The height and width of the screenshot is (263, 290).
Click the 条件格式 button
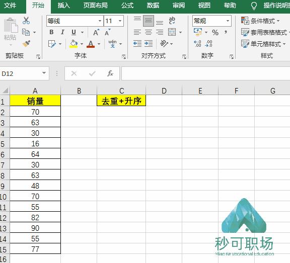point(260,21)
